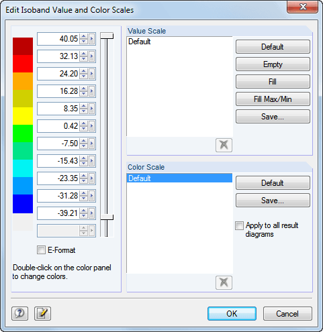Image resolution: width=323 pixels, height=332 pixels.
Task: Open arrow menu beside 40.05 value
Action: [91, 39]
